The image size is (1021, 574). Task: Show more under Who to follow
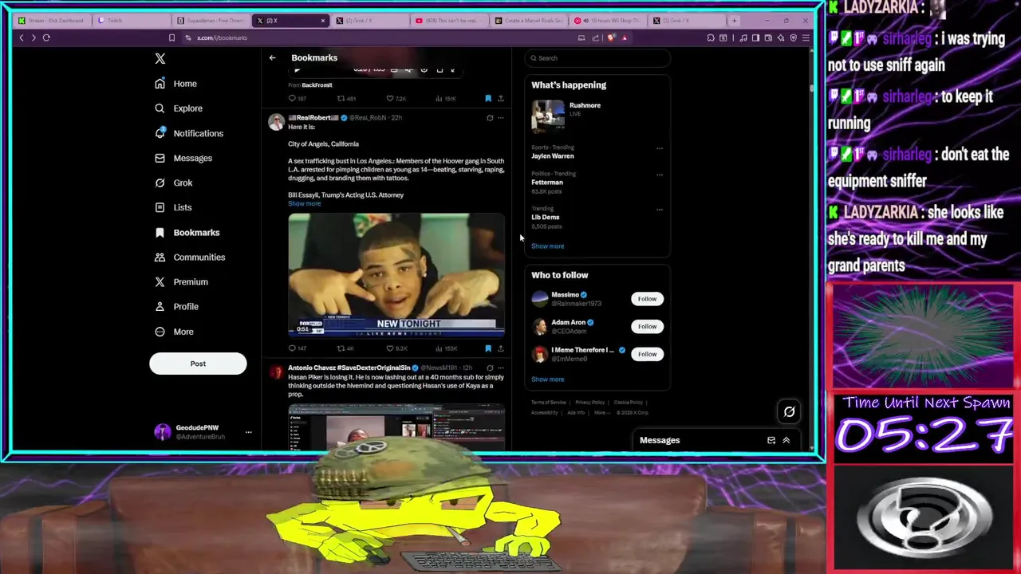pyautogui.click(x=547, y=379)
